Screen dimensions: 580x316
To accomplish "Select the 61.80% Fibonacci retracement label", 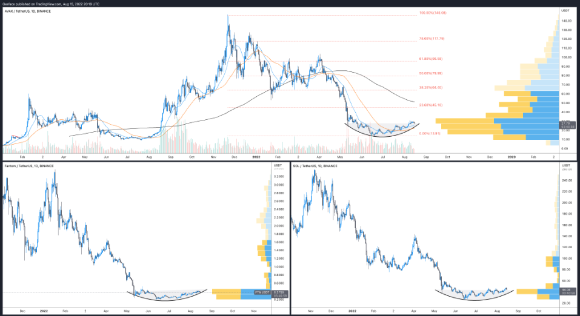I will (x=431, y=59).
